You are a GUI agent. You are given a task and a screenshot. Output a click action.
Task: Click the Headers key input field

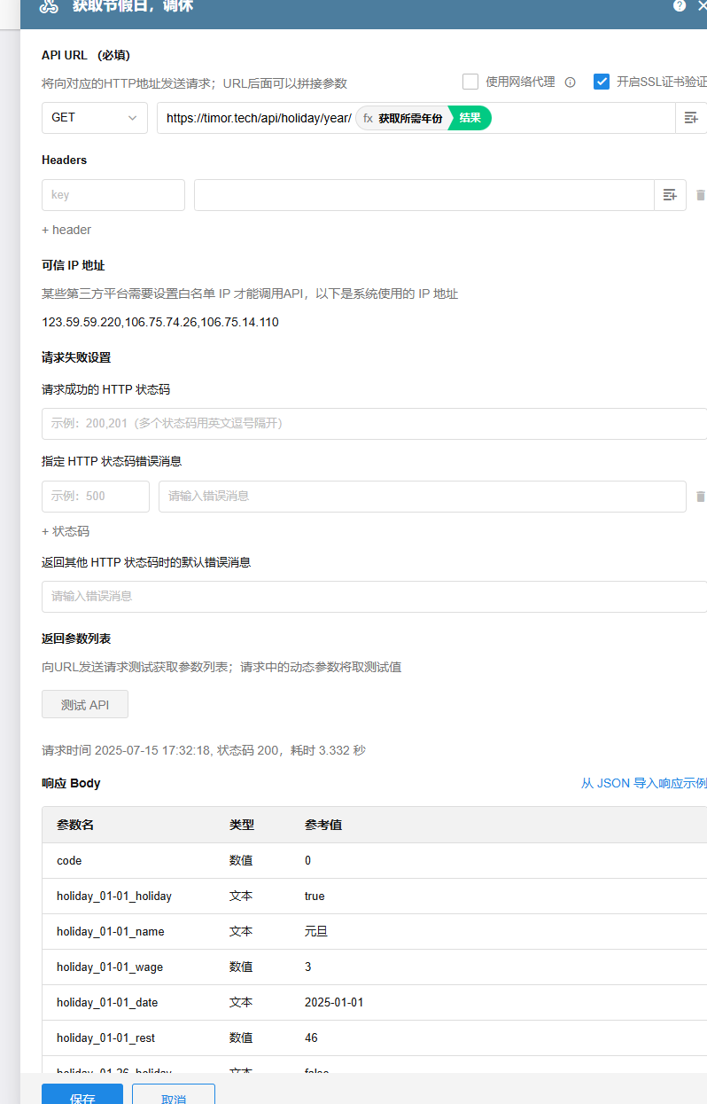pyautogui.click(x=113, y=195)
